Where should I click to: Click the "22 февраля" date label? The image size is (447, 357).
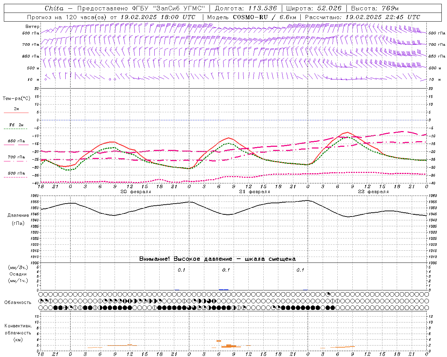click(x=373, y=192)
